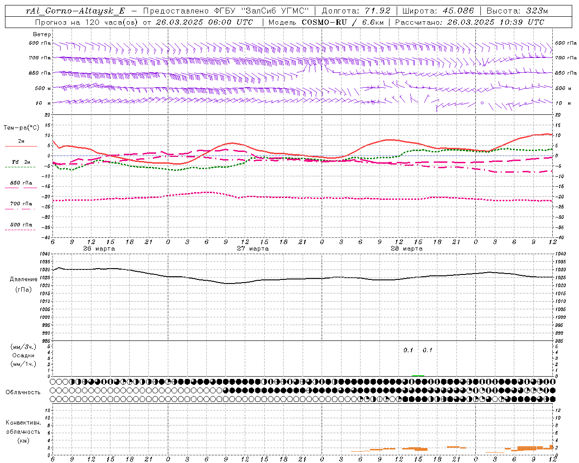
Task: Click the 700 гПа dash-dot temperature legend sample
Action: click(x=20, y=209)
